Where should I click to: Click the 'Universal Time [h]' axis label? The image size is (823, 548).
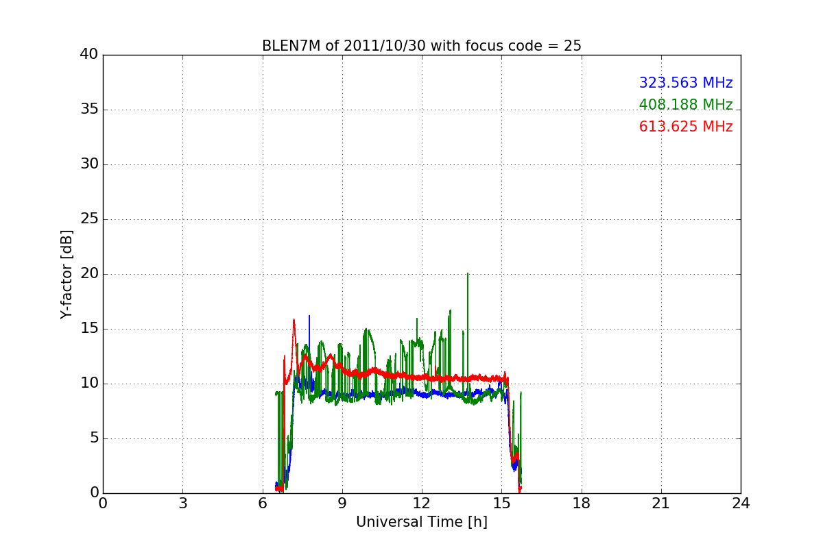[x=422, y=522]
